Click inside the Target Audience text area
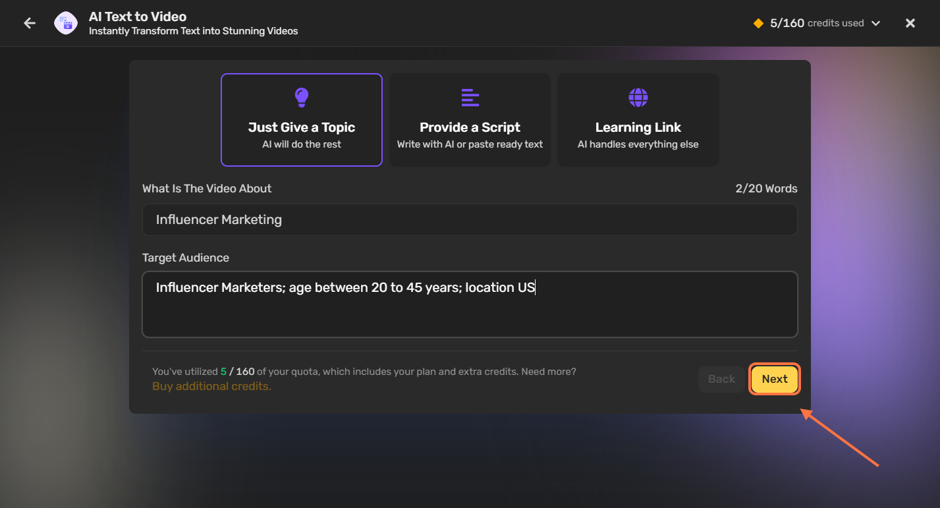The image size is (940, 508). [470, 304]
